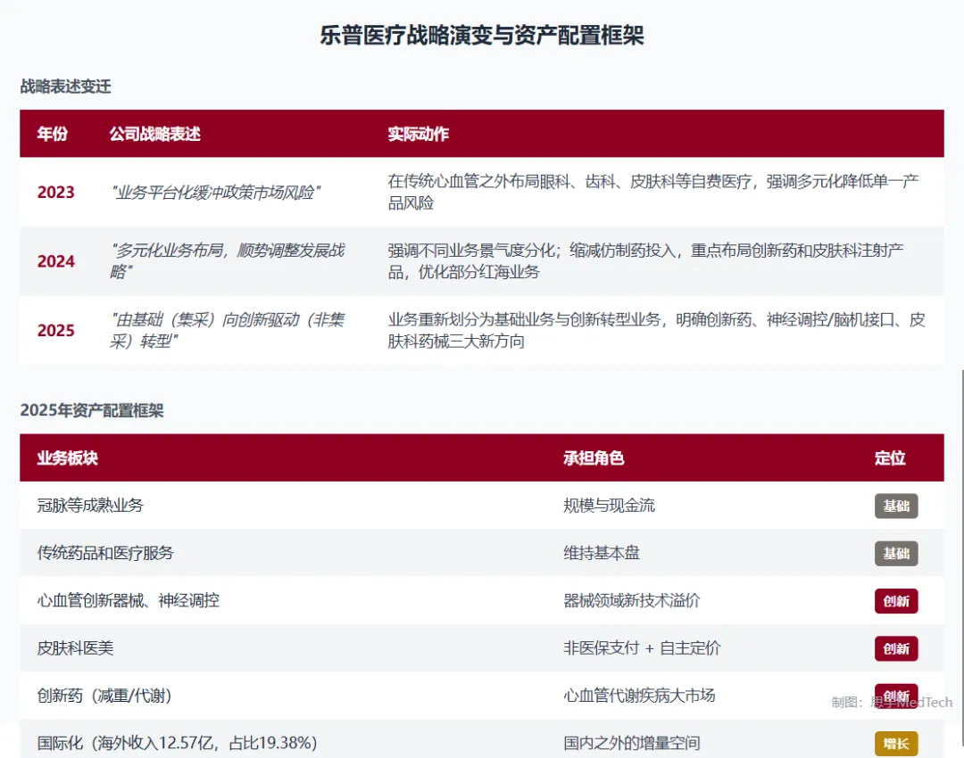The image size is (964, 758).
Task: Click the 2024 action text about 缩减仿制药投入
Action: (645, 261)
